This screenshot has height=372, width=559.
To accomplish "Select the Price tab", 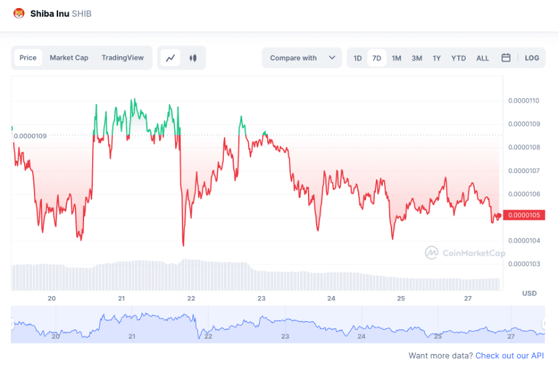I will [28, 57].
